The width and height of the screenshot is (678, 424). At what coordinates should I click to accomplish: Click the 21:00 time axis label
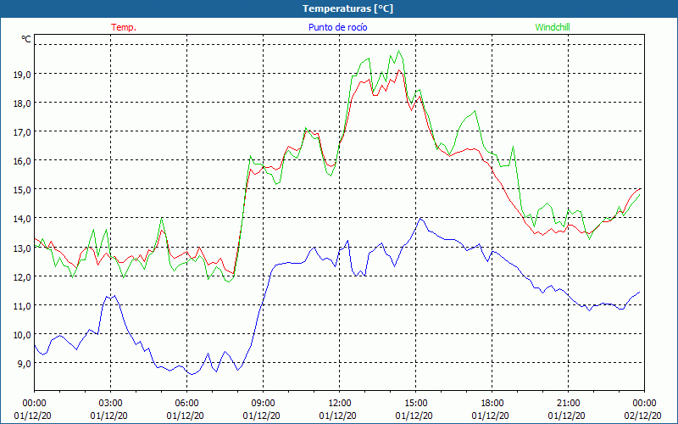568,404
